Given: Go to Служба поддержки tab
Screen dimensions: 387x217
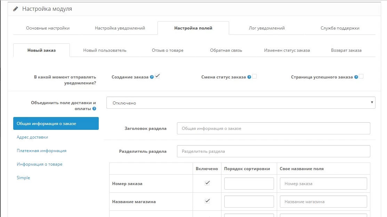Looking at the screenshot, I should (x=340, y=28).
